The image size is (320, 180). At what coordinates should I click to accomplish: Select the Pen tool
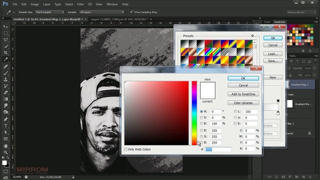(5, 119)
